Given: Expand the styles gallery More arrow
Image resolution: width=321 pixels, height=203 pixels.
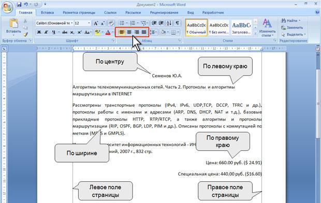Looking at the screenshot, I should [x=255, y=33].
